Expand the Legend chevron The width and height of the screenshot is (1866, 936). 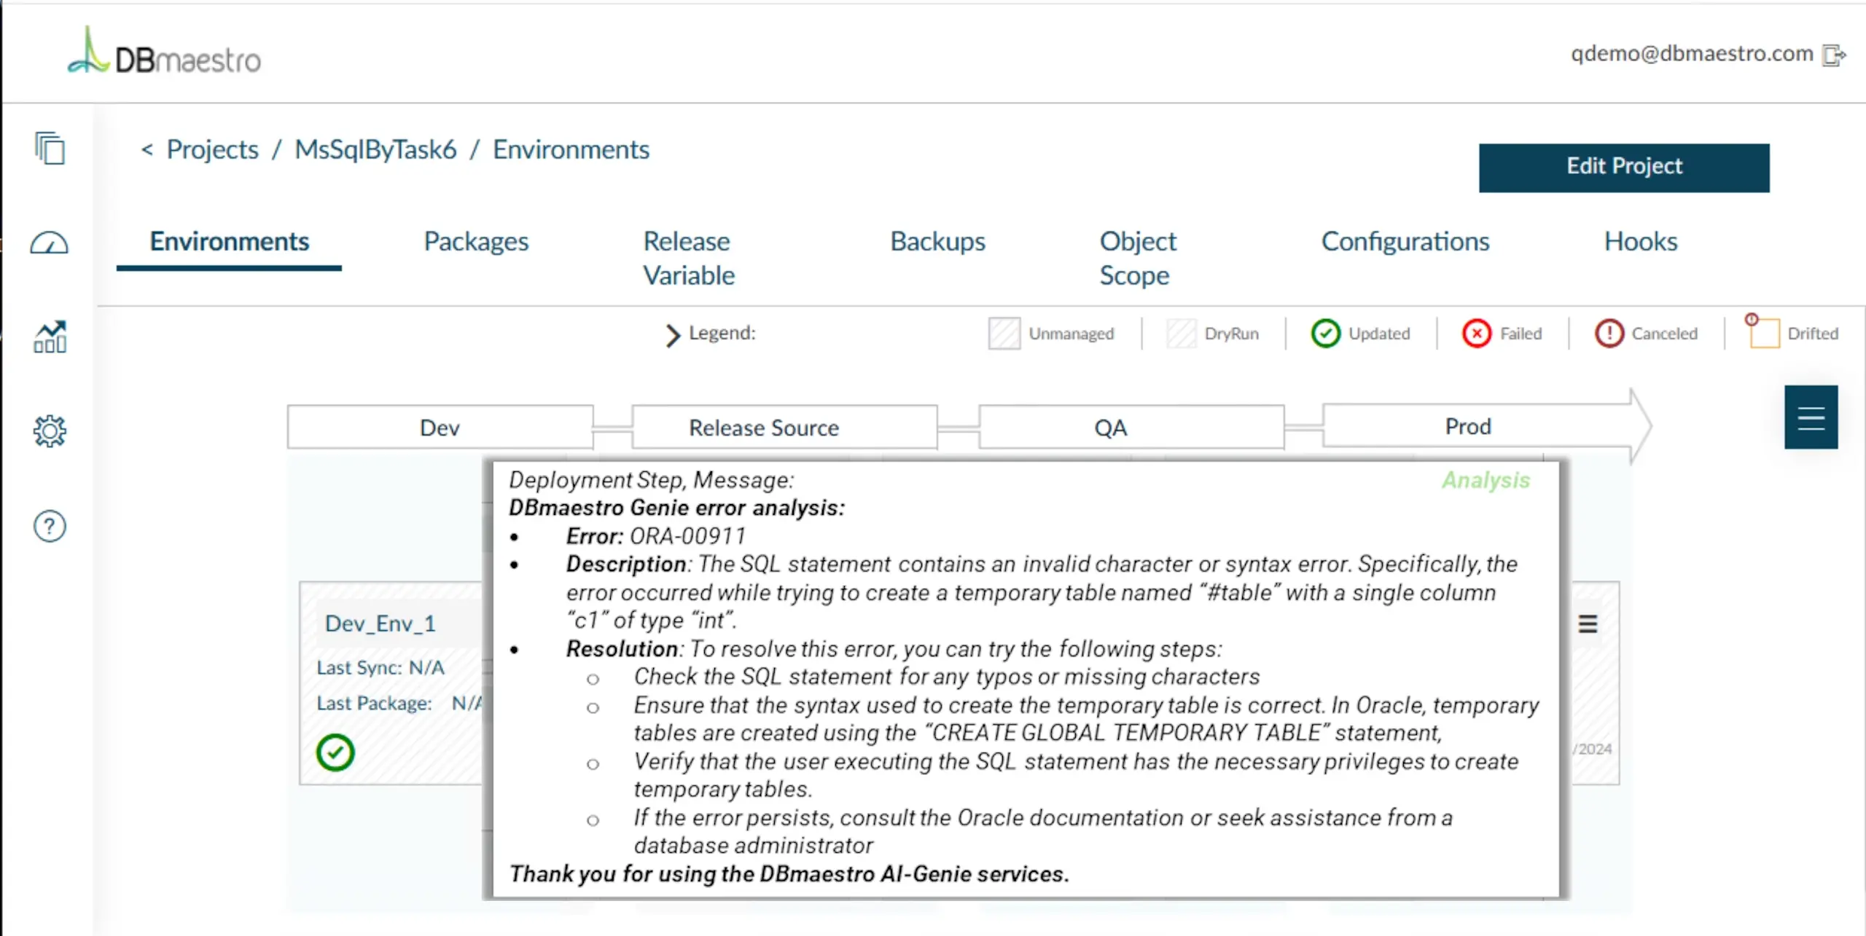672,334
